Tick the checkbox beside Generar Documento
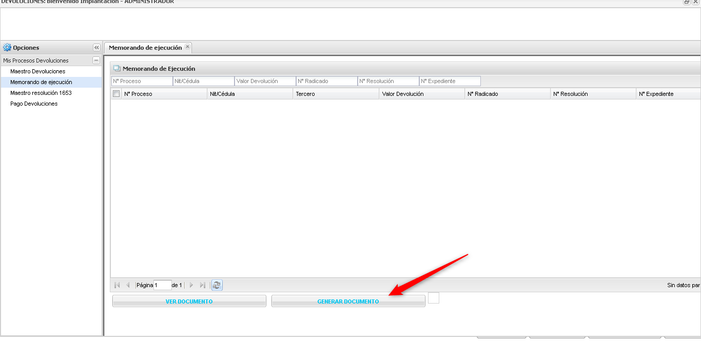Screen dimensions: 701x342 (434, 298)
